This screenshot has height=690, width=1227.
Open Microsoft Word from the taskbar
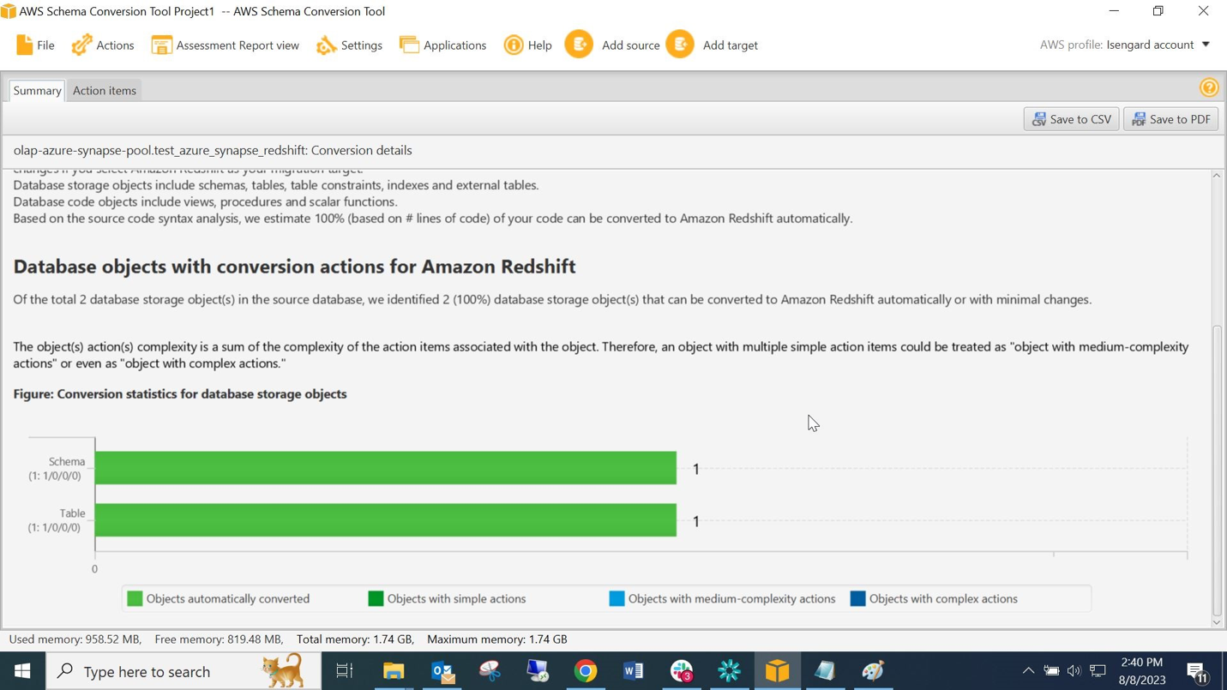click(634, 671)
